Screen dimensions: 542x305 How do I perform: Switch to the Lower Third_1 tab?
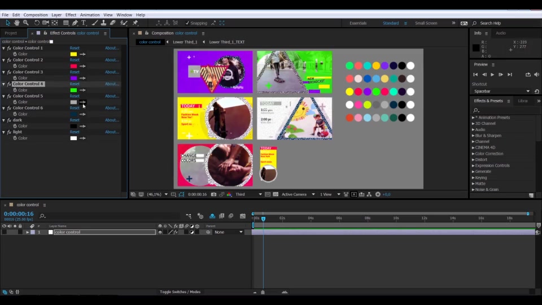click(x=185, y=42)
